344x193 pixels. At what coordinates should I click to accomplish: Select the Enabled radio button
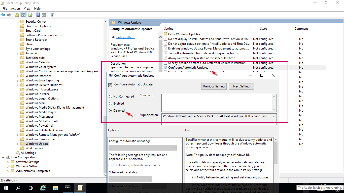(x=111, y=104)
